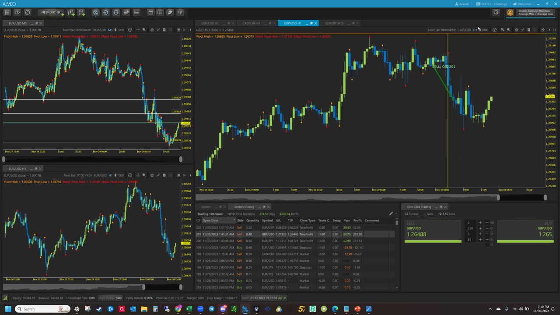Open the book/journal icon in top toolbar
Screen dimensions: 560x315
(160, 13)
